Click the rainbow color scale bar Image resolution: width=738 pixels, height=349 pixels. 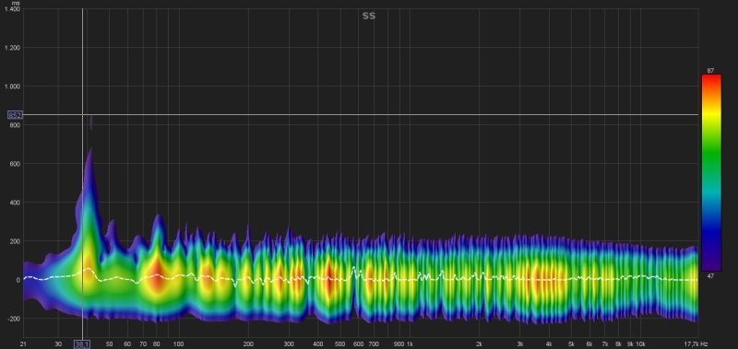[x=711, y=173]
